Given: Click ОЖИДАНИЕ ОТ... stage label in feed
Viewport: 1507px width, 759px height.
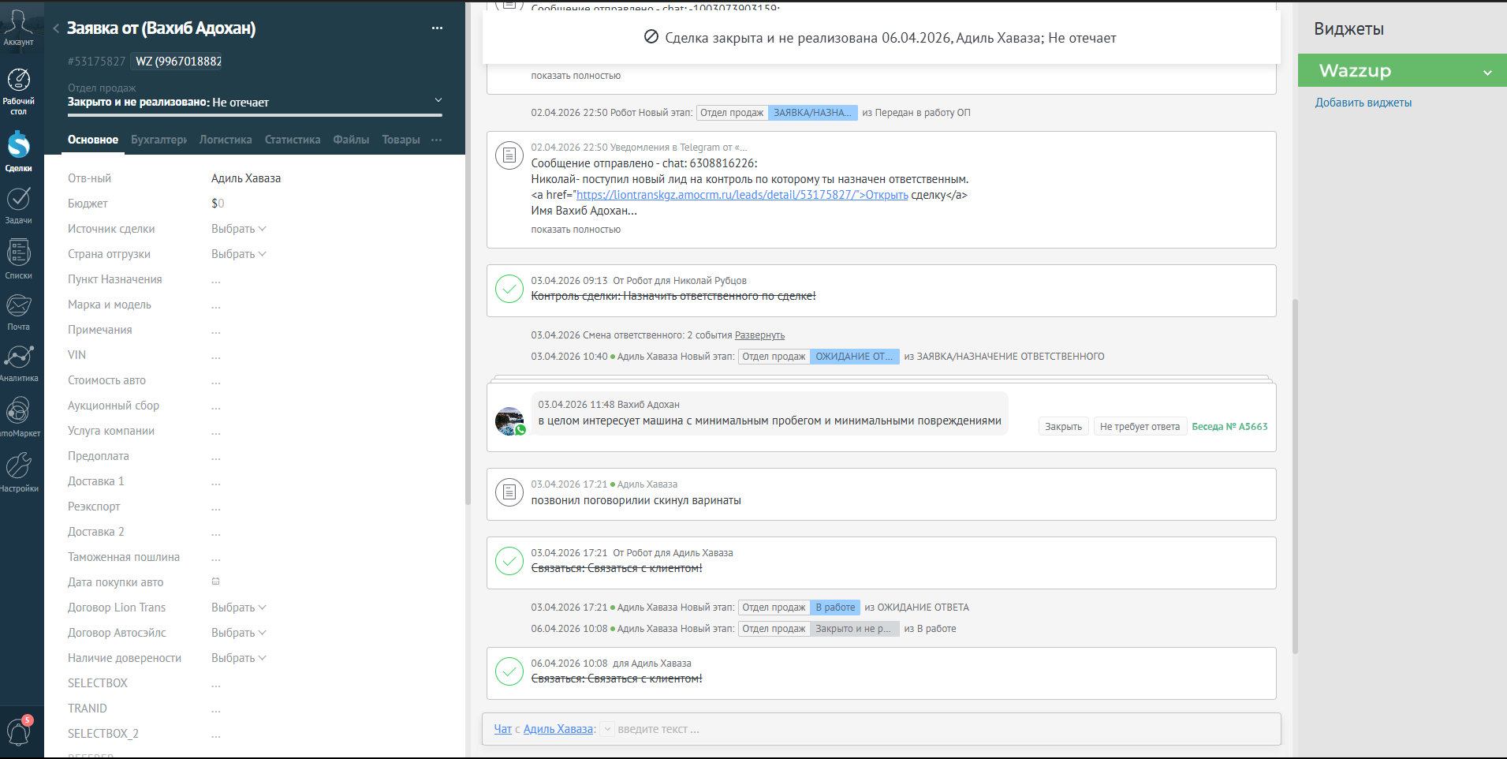Looking at the screenshot, I should (855, 357).
